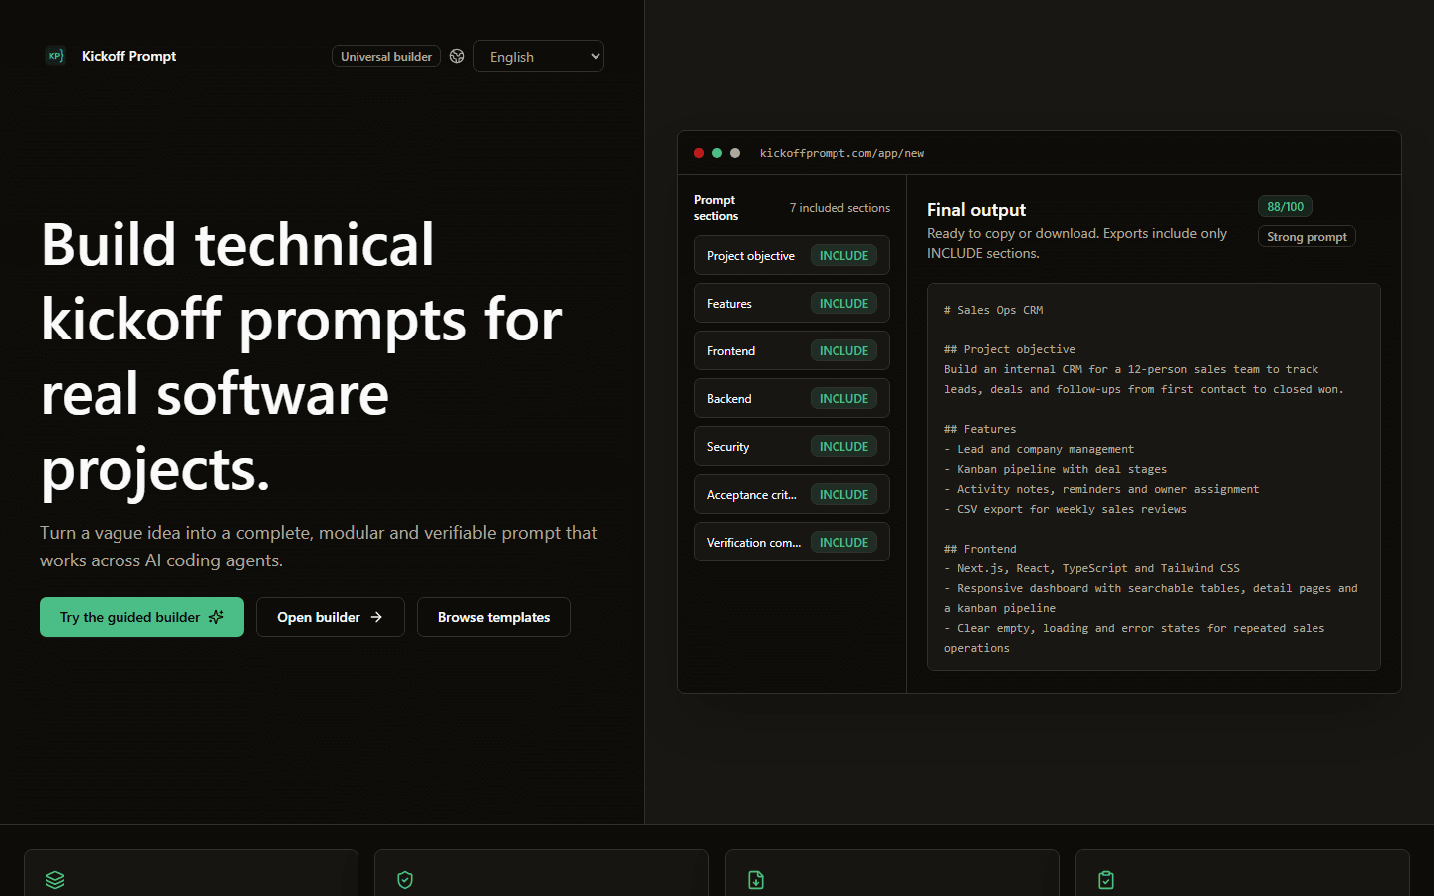The width and height of the screenshot is (1434, 896).
Task: Click the gray dot in the preview window bar
Action: point(735,153)
